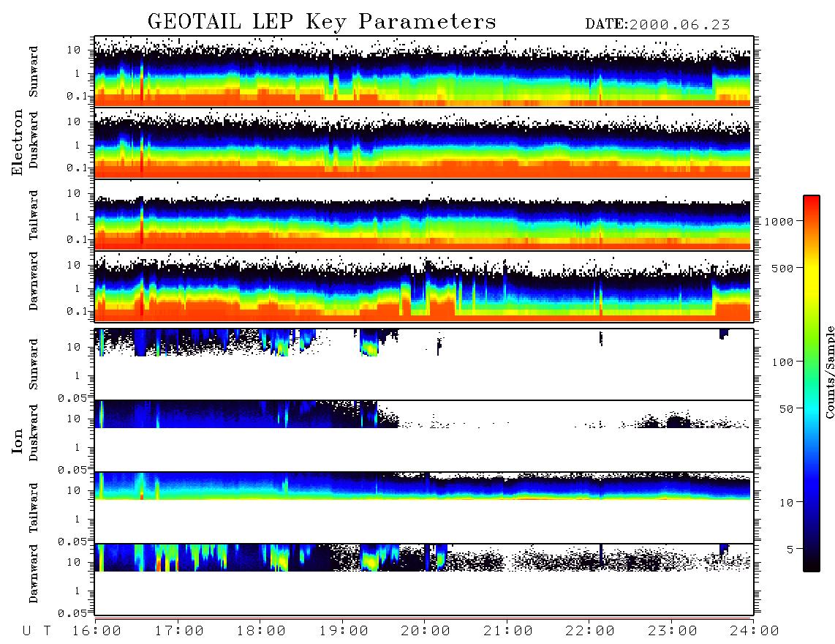Click the '500' colorbar tick label
This screenshot has width=835, height=644.
782,268
